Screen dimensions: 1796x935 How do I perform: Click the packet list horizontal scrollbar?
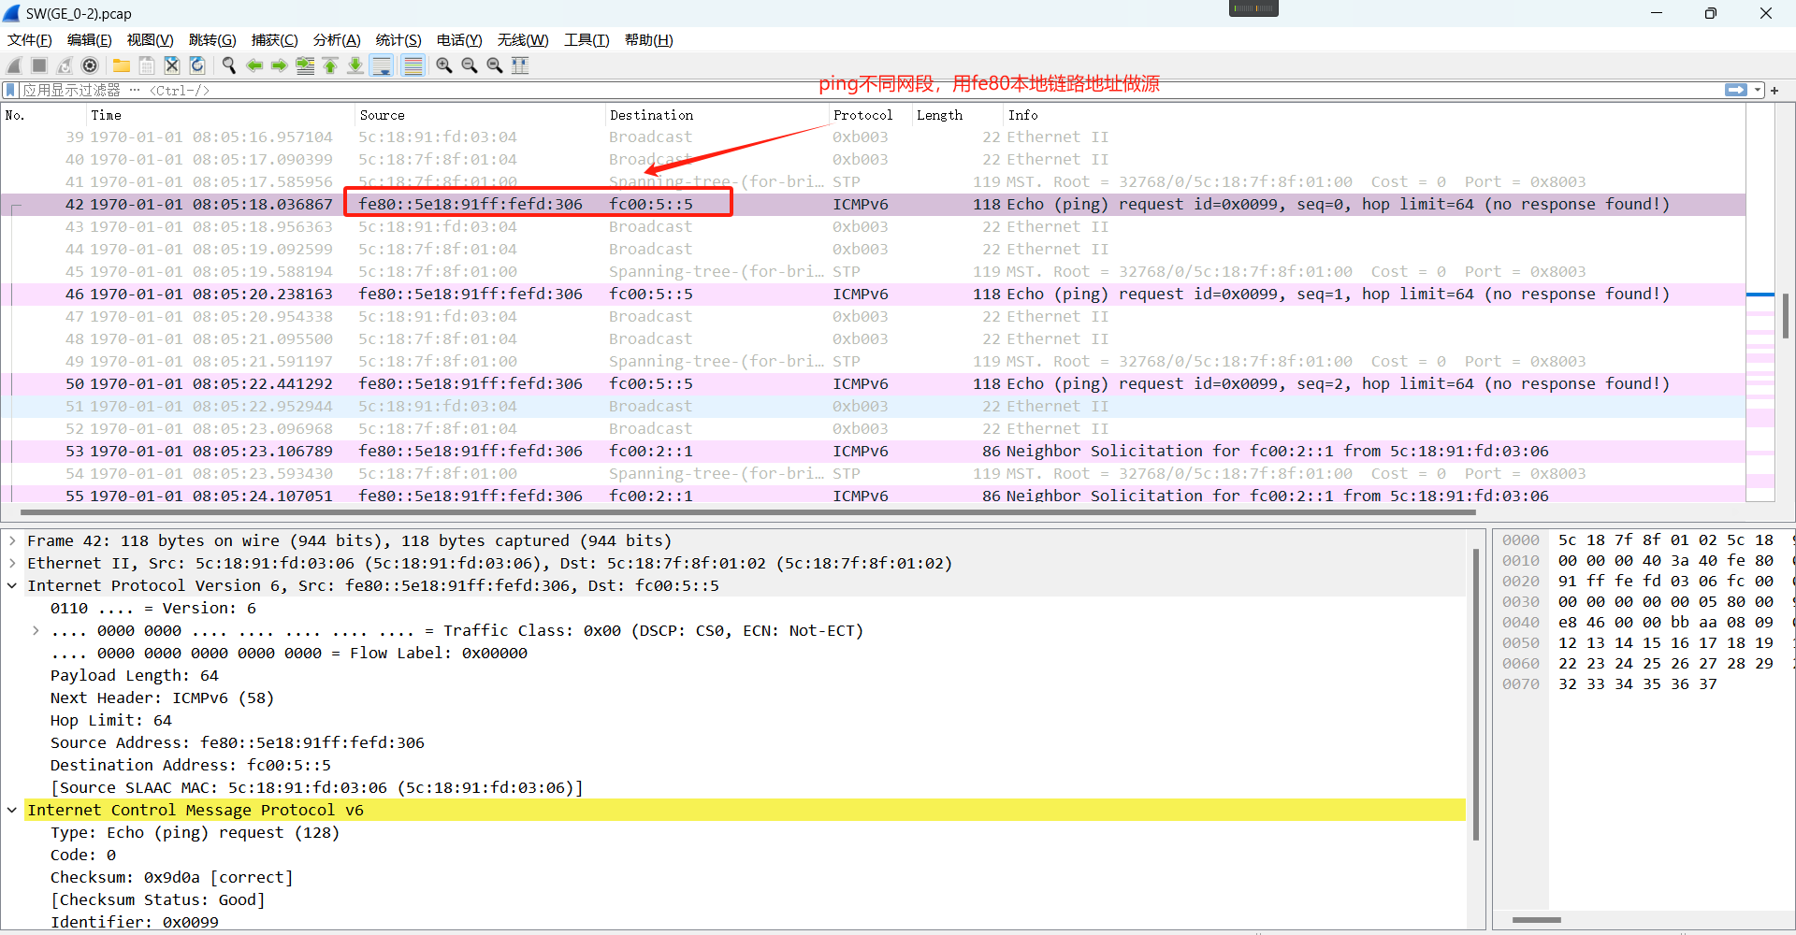(747, 512)
